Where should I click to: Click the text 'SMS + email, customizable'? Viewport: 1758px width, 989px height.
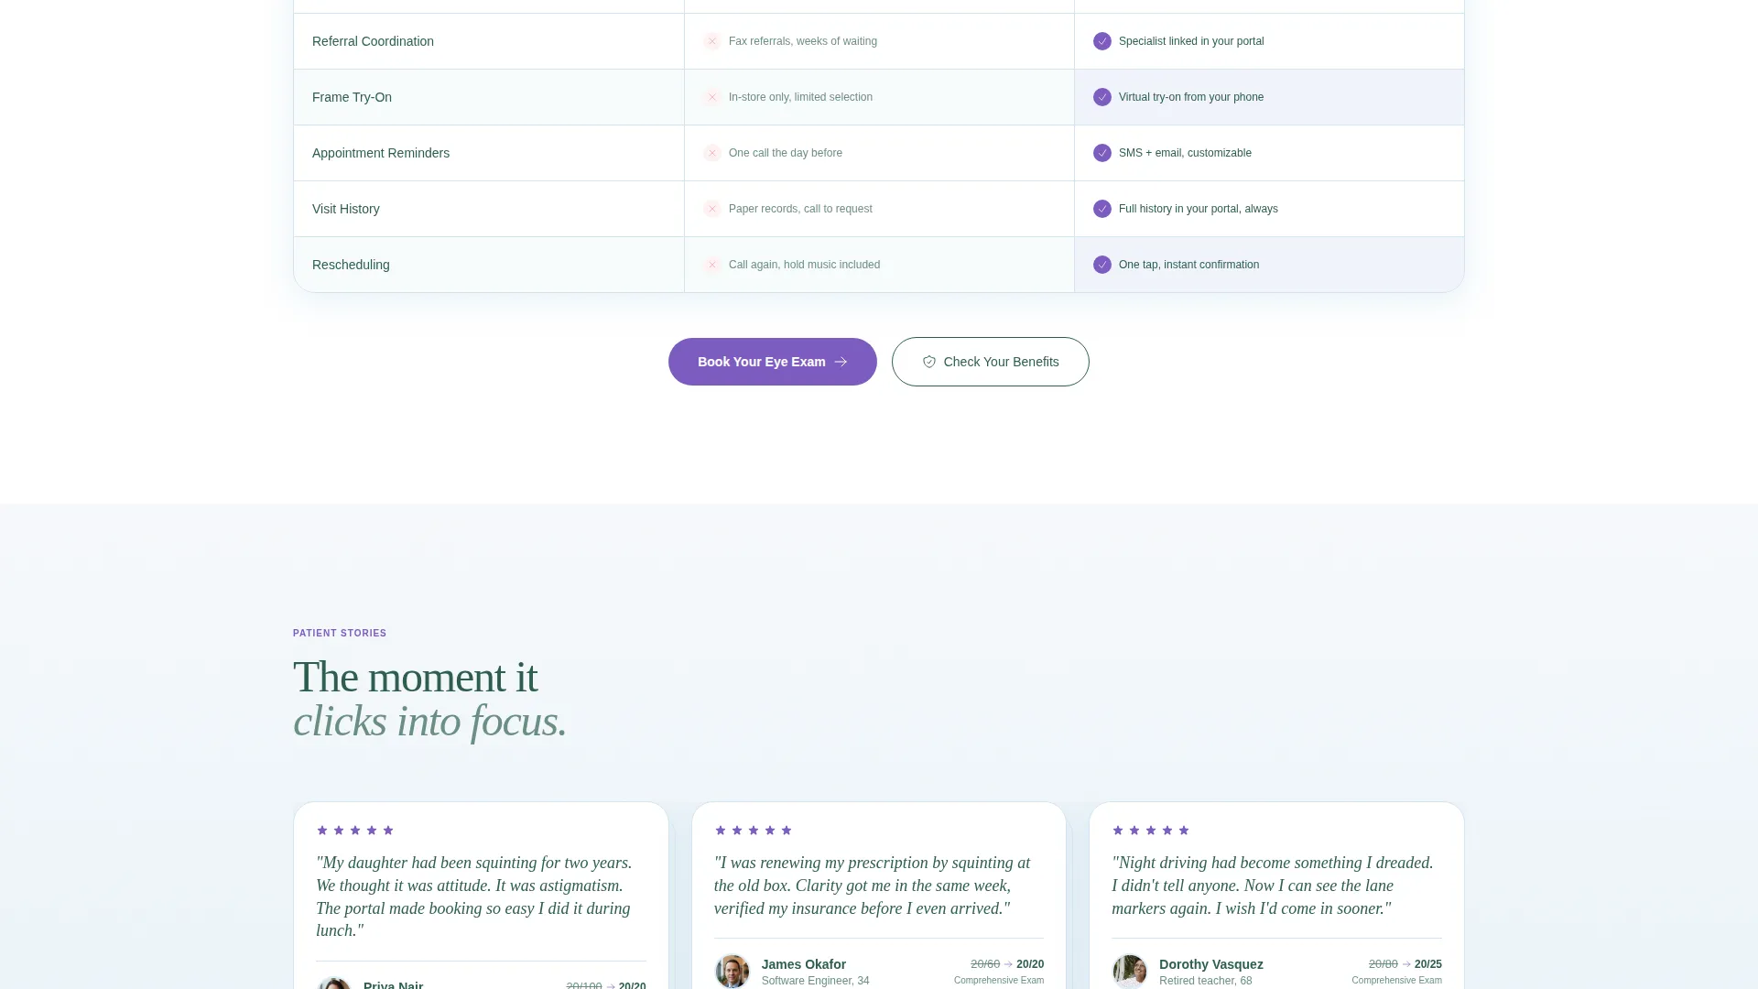click(x=1185, y=153)
